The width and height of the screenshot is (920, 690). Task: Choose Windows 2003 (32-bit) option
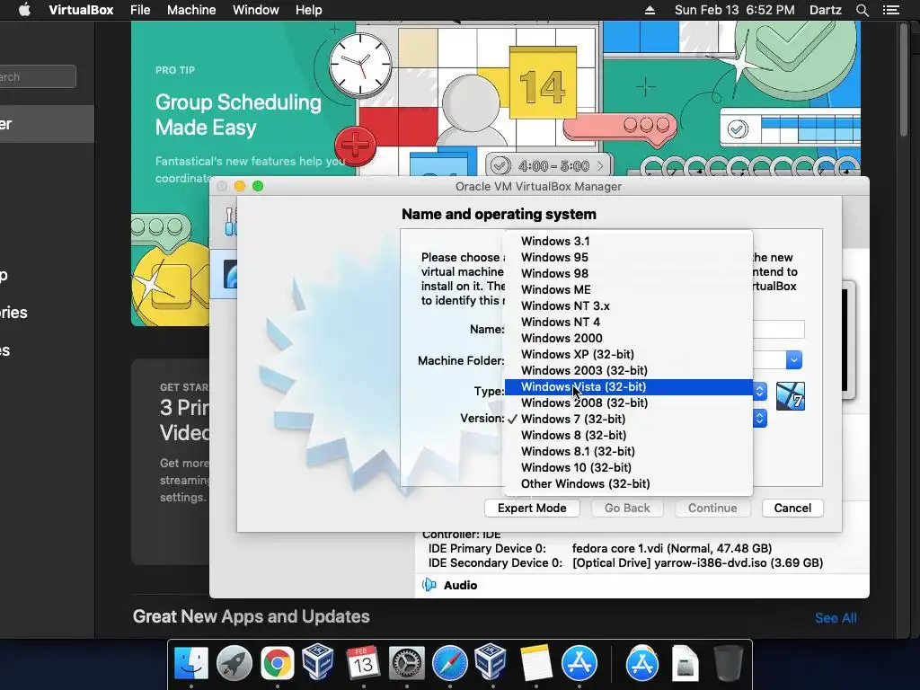tap(628, 370)
